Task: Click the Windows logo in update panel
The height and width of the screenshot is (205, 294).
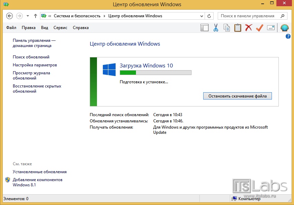Action: click(x=109, y=69)
